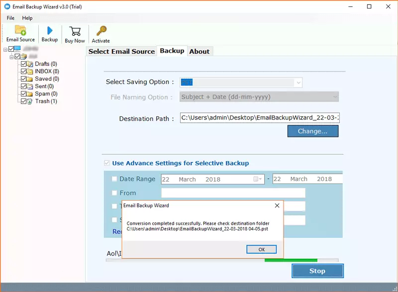Click the window resize grip corner
The width and height of the screenshot is (398, 292).
tap(395, 289)
